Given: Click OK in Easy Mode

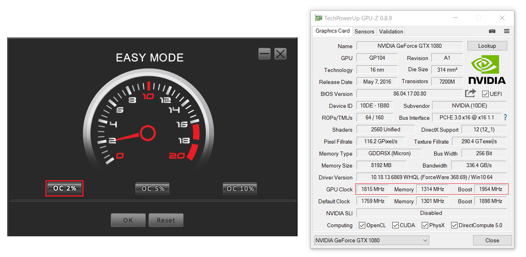Looking at the screenshot, I should (x=128, y=220).
